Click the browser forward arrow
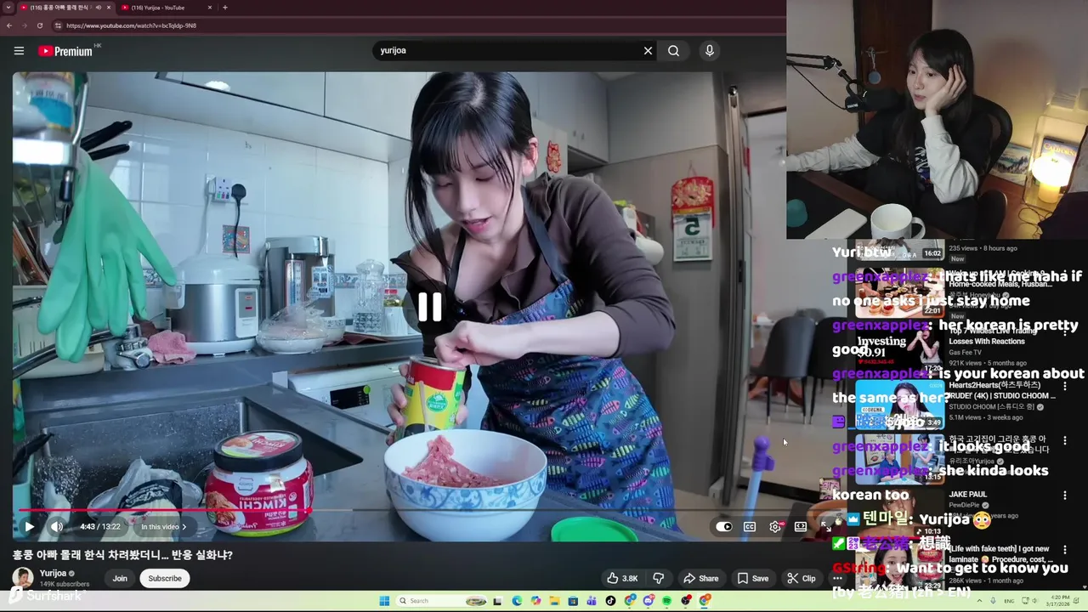Viewport: 1088px width, 612px height. tap(25, 25)
